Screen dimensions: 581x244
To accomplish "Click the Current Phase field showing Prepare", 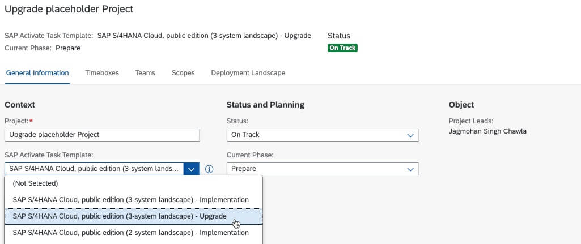I will click(323, 169).
